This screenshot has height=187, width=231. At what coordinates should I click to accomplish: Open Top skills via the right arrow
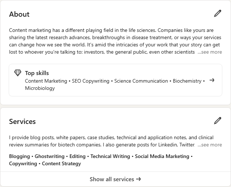[x=212, y=80]
